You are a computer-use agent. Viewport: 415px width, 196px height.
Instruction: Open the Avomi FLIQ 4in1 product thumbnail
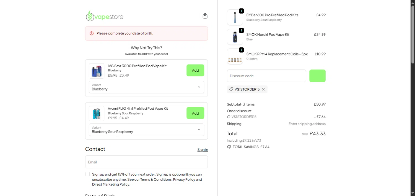[x=97, y=114]
